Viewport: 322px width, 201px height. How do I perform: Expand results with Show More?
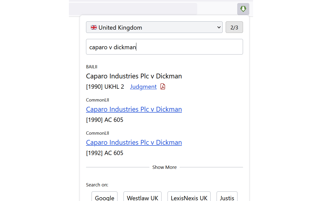(x=164, y=167)
